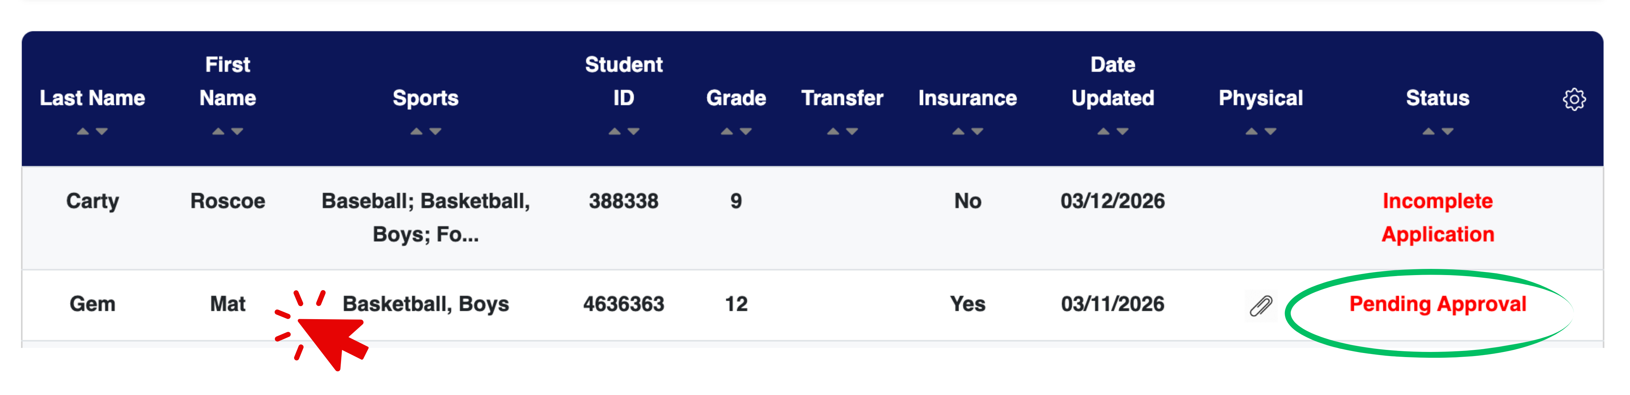Click student ID 388338
The image size is (1630, 395).
pos(623,201)
